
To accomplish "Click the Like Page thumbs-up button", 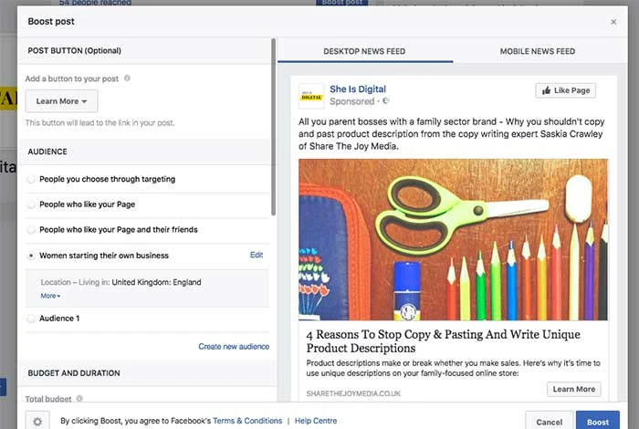I will point(566,90).
